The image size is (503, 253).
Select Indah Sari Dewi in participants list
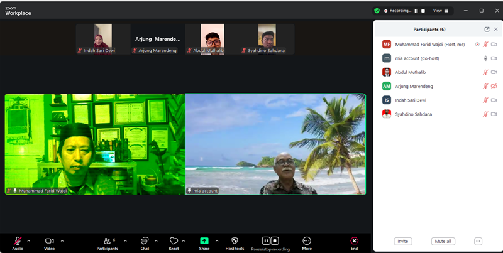point(438,100)
